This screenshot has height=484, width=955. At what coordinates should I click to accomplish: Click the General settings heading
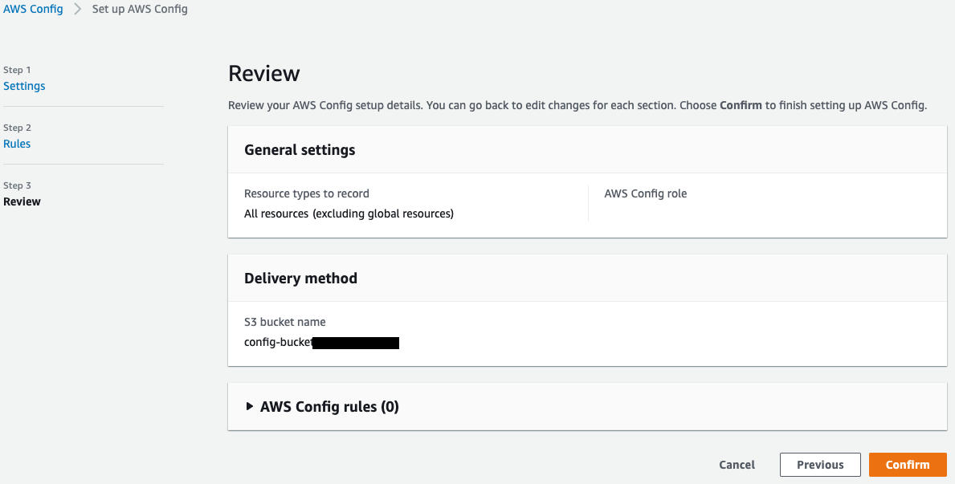(x=300, y=150)
